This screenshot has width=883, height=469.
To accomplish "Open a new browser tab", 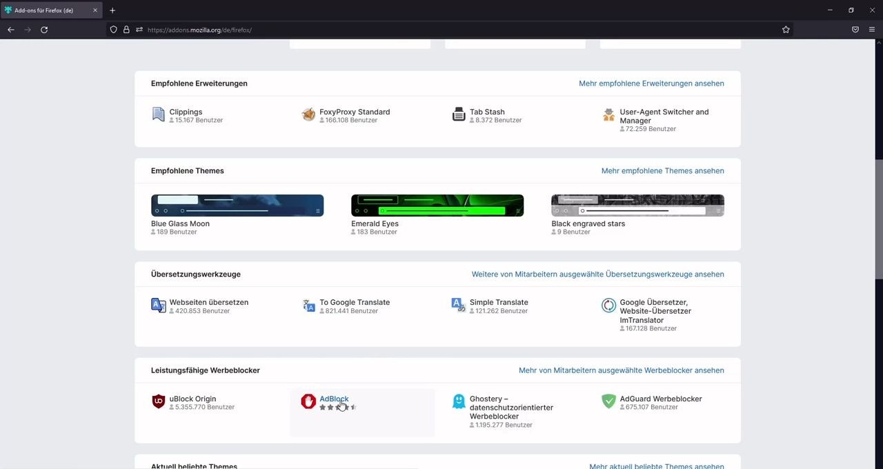I will click(112, 10).
